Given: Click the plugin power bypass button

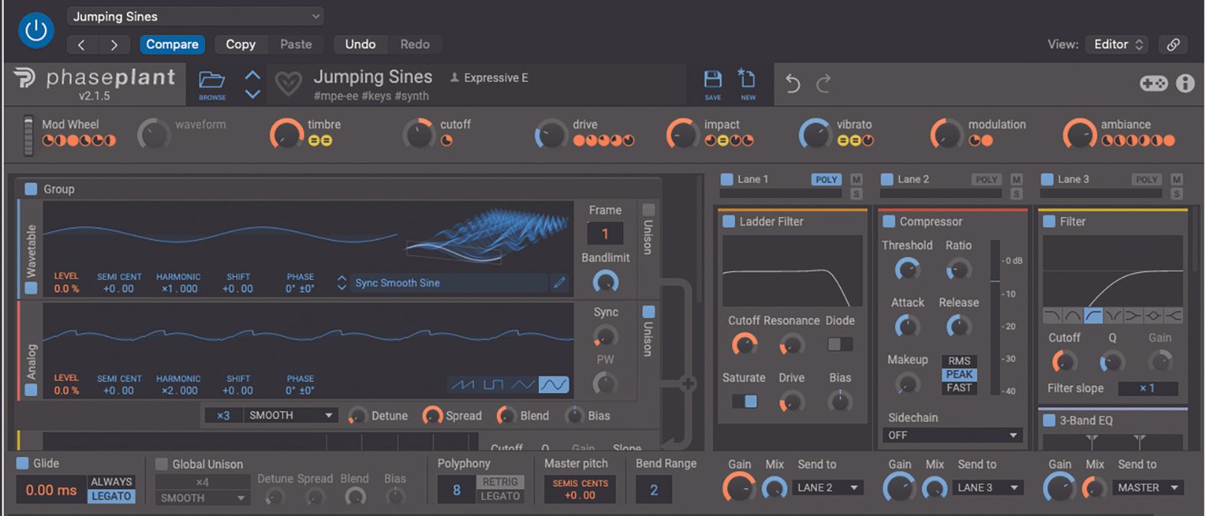Looking at the screenshot, I should click(36, 31).
